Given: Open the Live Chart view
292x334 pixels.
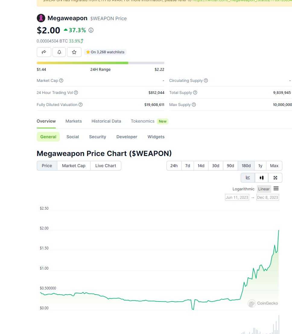Looking at the screenshot, I should [106, 166].
